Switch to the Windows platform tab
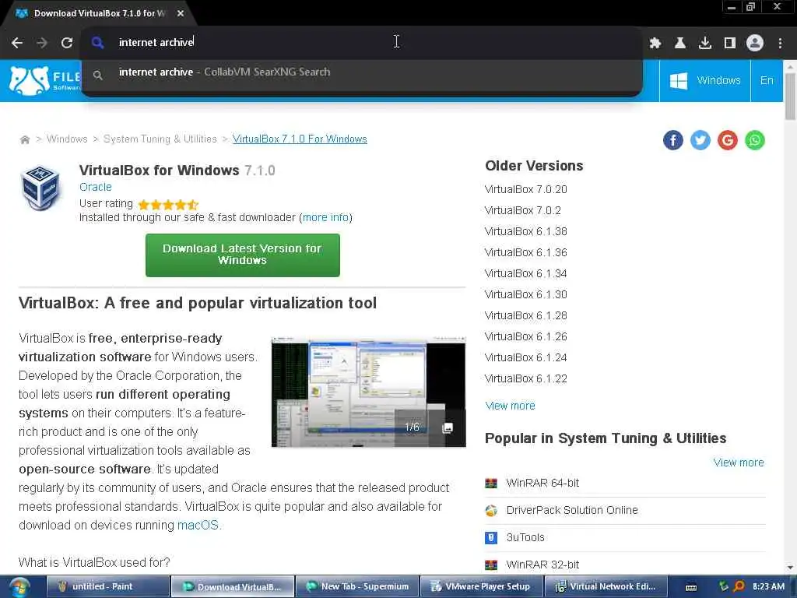Image resolution: width=797 pixels, height=598 pixels. point(705,80)
